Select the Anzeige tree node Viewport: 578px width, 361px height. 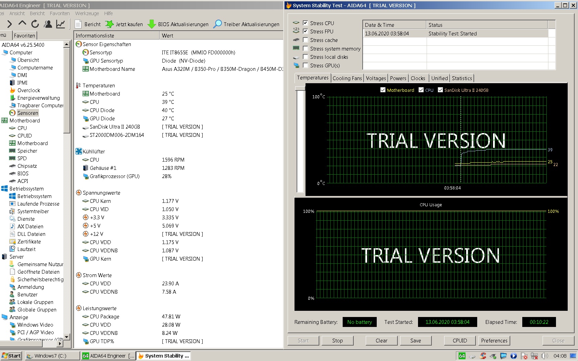coord(19,317)
